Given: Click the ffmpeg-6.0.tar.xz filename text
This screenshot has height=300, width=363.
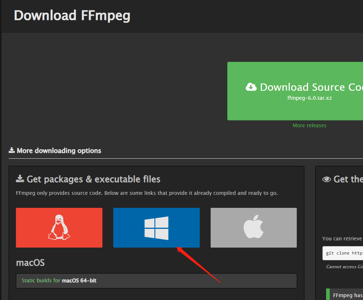Looking at the screenshot, I should 309,98.
